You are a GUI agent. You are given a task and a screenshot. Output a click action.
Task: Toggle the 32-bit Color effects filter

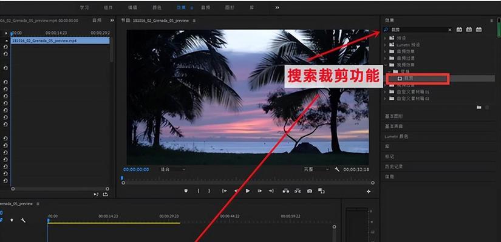click(x=469, y=30)
